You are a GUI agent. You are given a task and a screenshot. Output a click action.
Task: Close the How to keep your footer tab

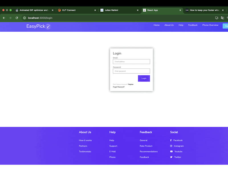(223, 10)
